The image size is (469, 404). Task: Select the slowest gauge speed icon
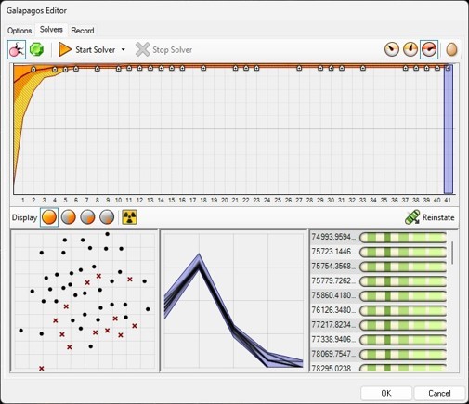392,49
